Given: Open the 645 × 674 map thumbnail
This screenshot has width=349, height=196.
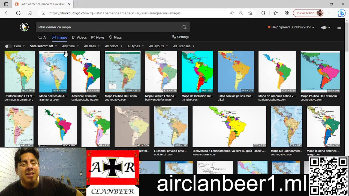Looking at the screenshot, I should point(236,72).
